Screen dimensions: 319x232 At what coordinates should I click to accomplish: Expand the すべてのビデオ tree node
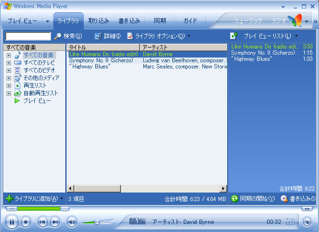pos(9,70)
